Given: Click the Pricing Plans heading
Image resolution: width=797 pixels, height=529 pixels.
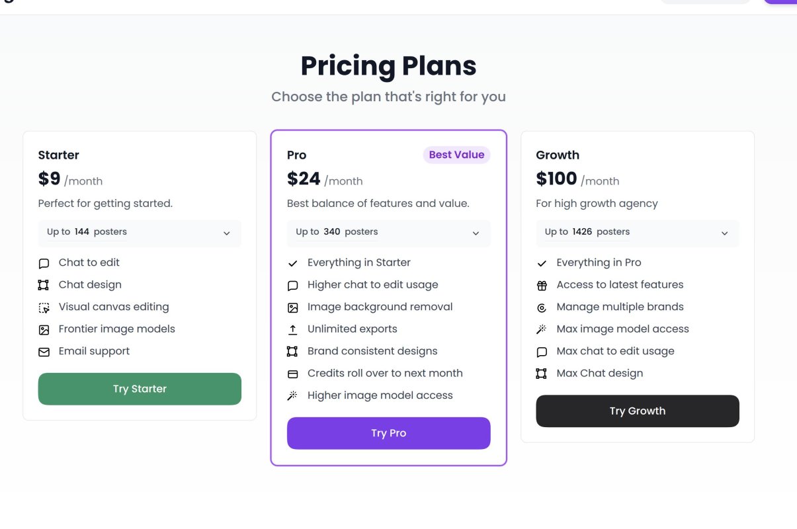Looking at the screenshot, I should 388,66.
